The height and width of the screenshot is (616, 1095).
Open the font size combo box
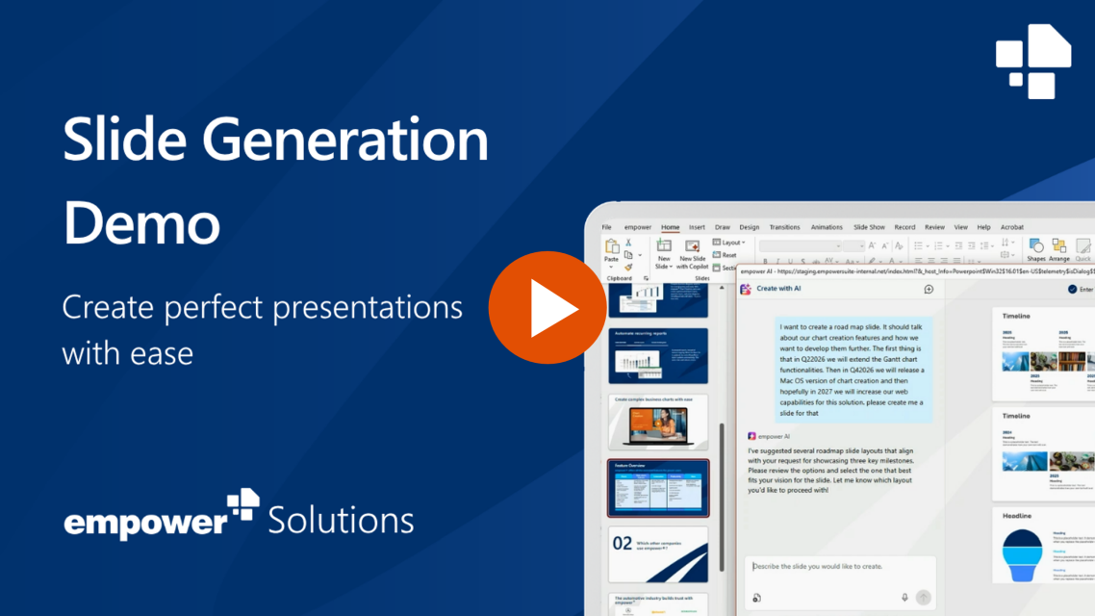853,245
